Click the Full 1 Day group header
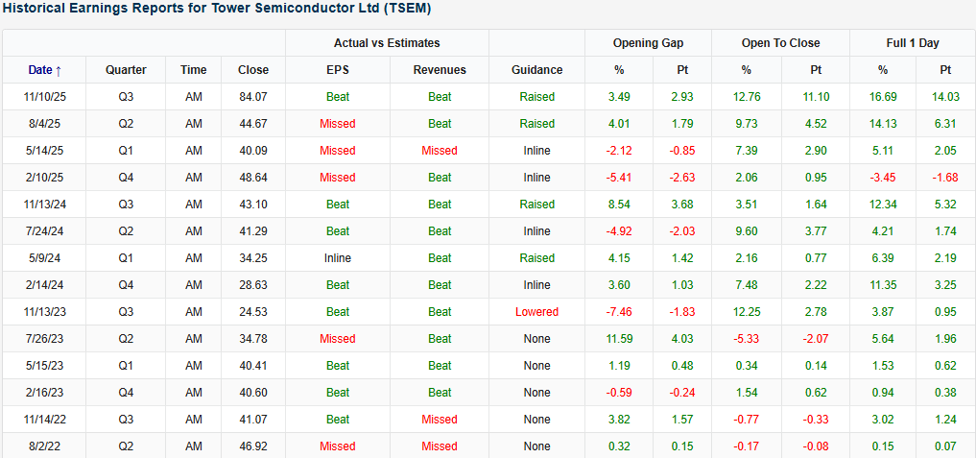The image size is (976, 458). (x=913, y=43)
